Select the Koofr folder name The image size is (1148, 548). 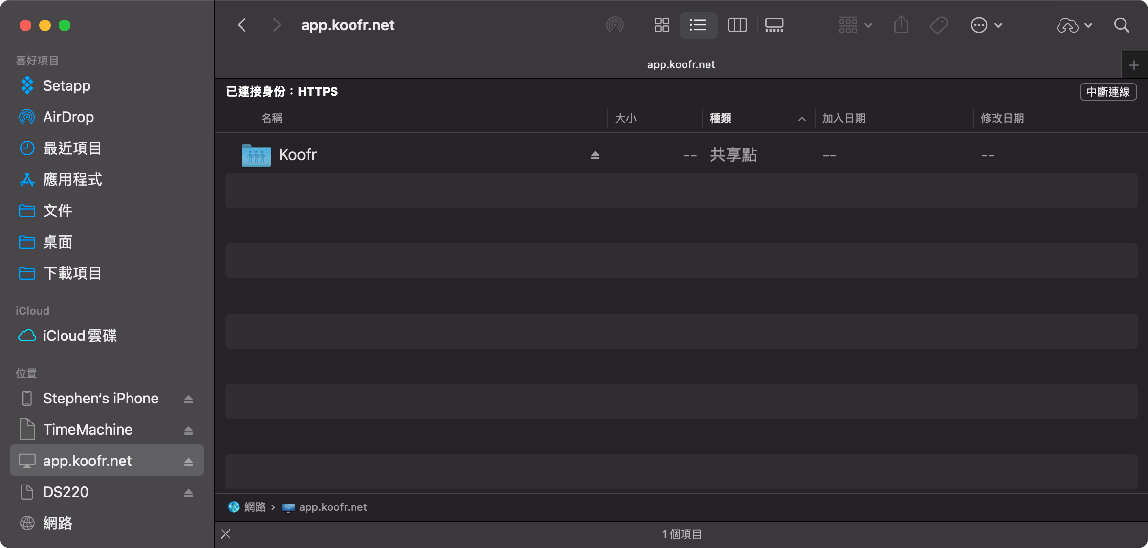pyautogui.click(x=298, y=155)
